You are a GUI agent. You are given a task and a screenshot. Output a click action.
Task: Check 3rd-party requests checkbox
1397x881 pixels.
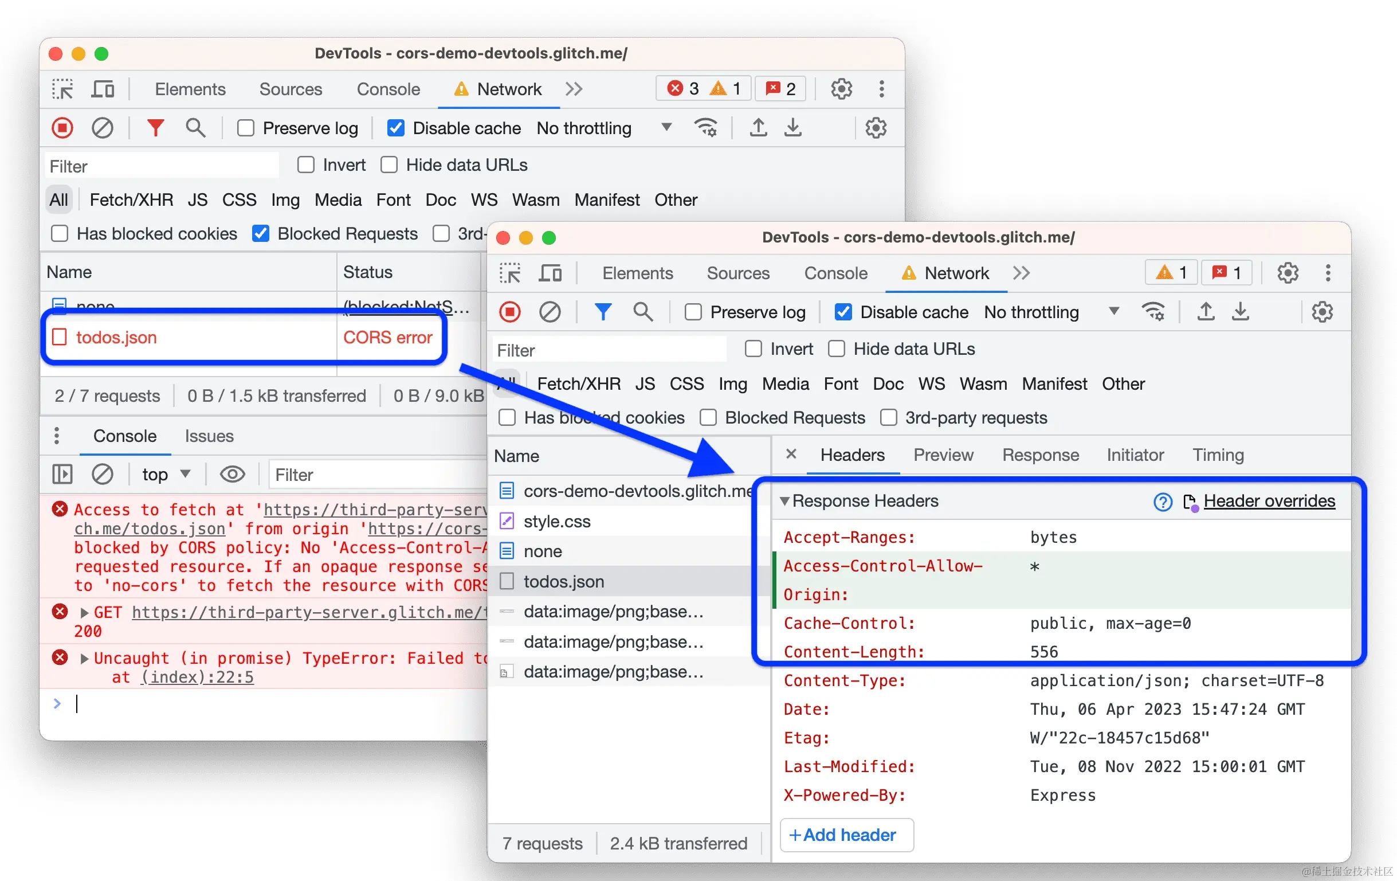[888, 418]
